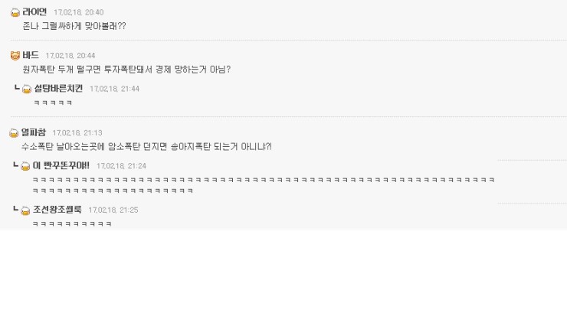567x329 pixels.
Task: Click the profile icon beside 열파참
Action: (14, 133)
